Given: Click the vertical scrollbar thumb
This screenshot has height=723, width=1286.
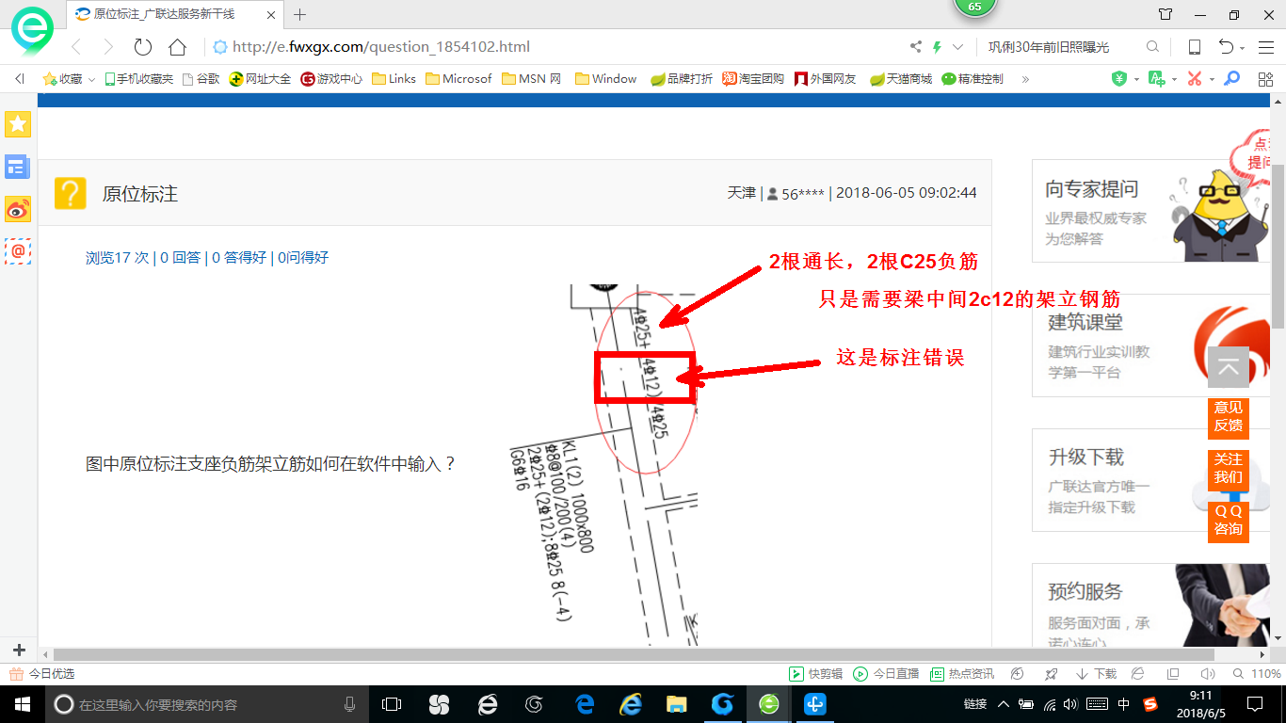Looking at the screenshot, I should point(1278,246).
